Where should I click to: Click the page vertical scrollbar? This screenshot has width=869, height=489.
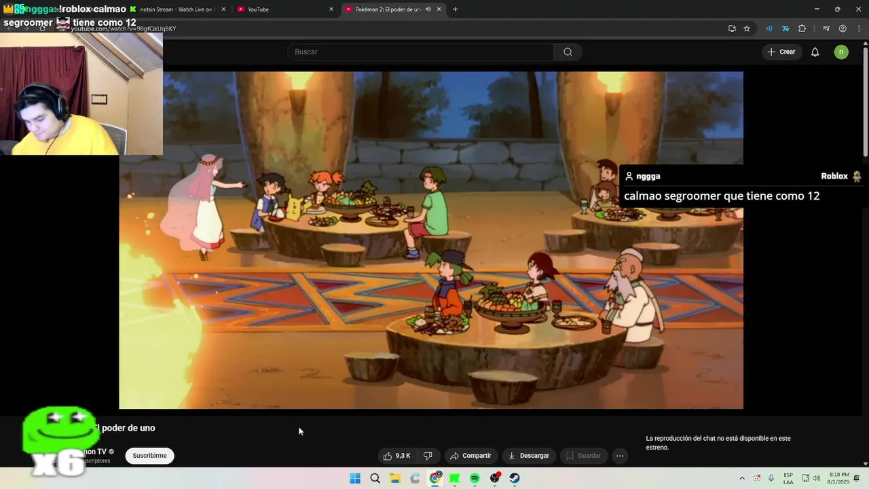tap(865, 102)
